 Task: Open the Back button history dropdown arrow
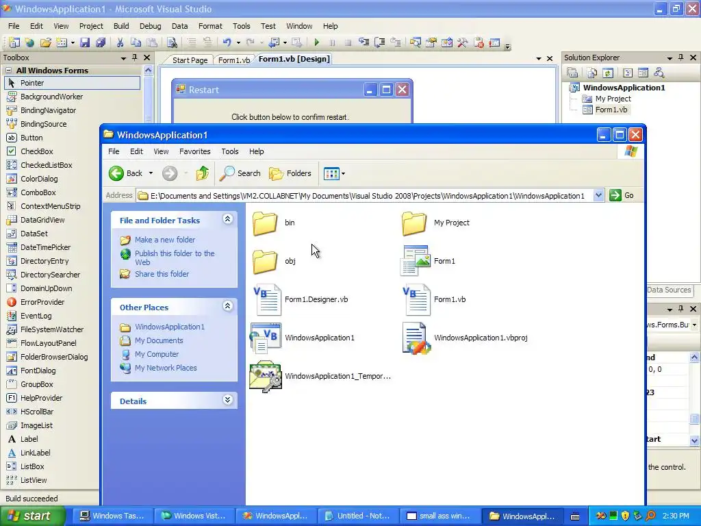pyautogui.click(x=151, y=173)
